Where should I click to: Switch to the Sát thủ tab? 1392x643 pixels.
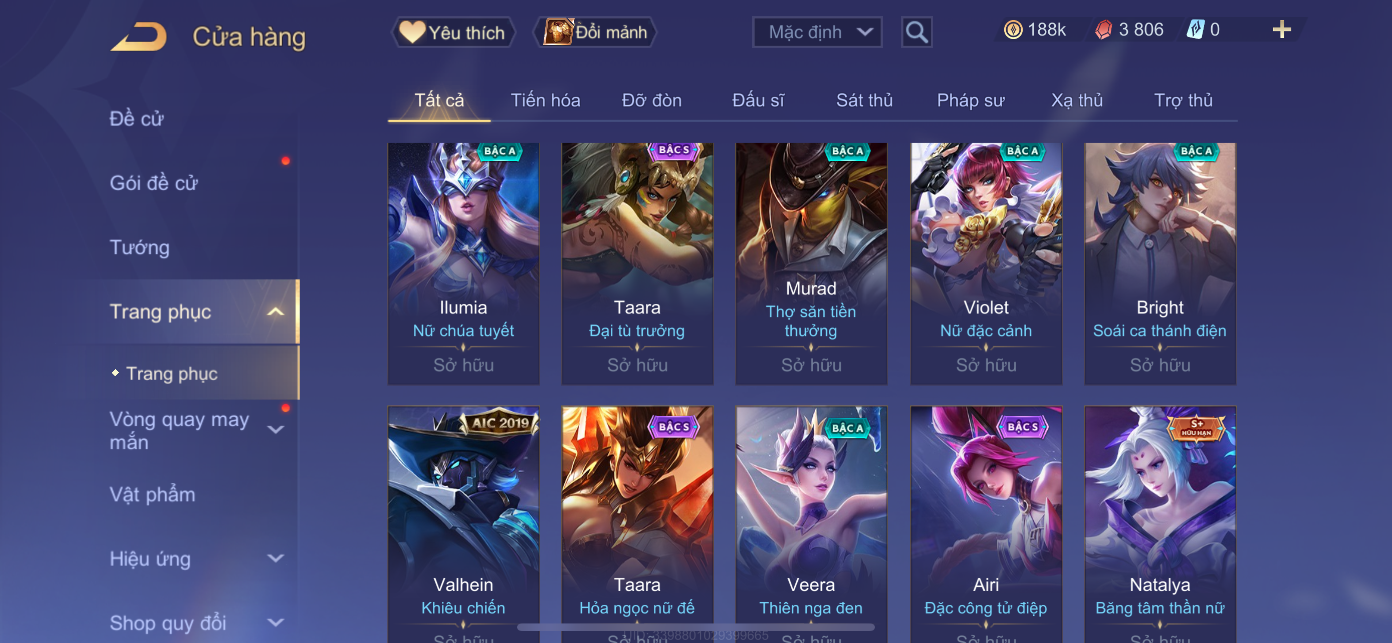coord(864,101)
